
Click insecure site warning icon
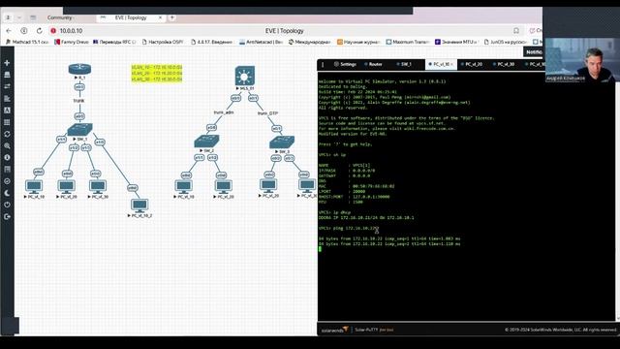[x=53, y=30]
